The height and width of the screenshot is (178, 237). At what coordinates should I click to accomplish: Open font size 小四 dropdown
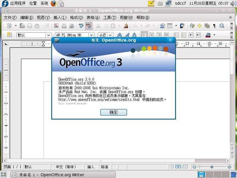(x=110, y=35)
